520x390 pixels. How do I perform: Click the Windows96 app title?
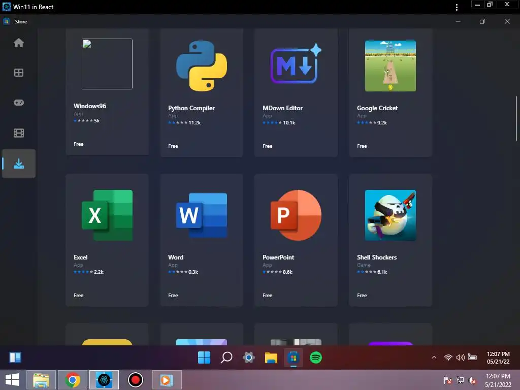[90, 106]
